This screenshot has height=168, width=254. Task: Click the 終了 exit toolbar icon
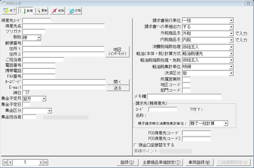(9, 11)
